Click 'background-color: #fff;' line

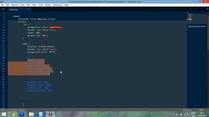pyautogui.click(x=41, y=52)
